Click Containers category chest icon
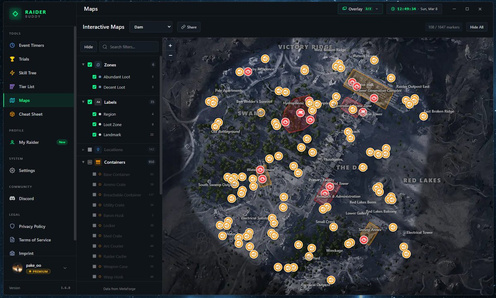Viewport: 496px width, 298px height. pos(98,162)
